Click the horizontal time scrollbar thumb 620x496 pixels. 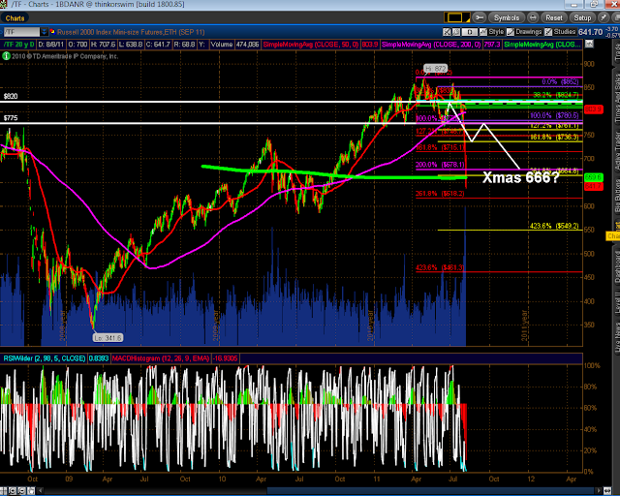(x=429, y=491)
